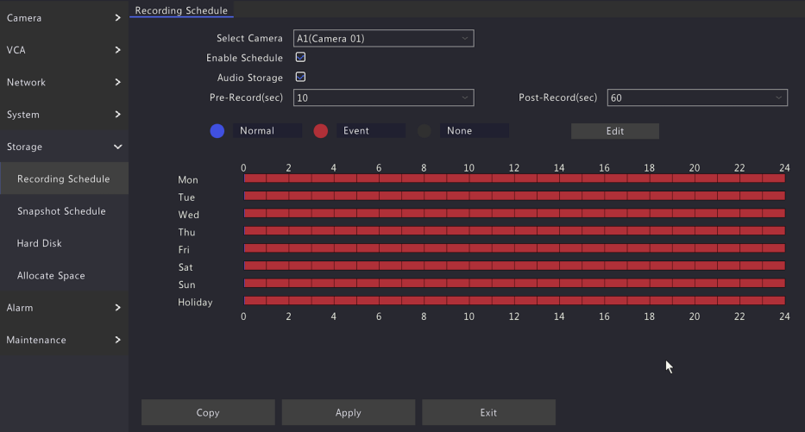Select the red Event recording type circle
This screenshot has width=805, height=432.
click(x=321, y=131)
